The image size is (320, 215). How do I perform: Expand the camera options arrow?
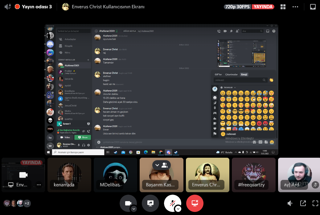click(134, 209)
